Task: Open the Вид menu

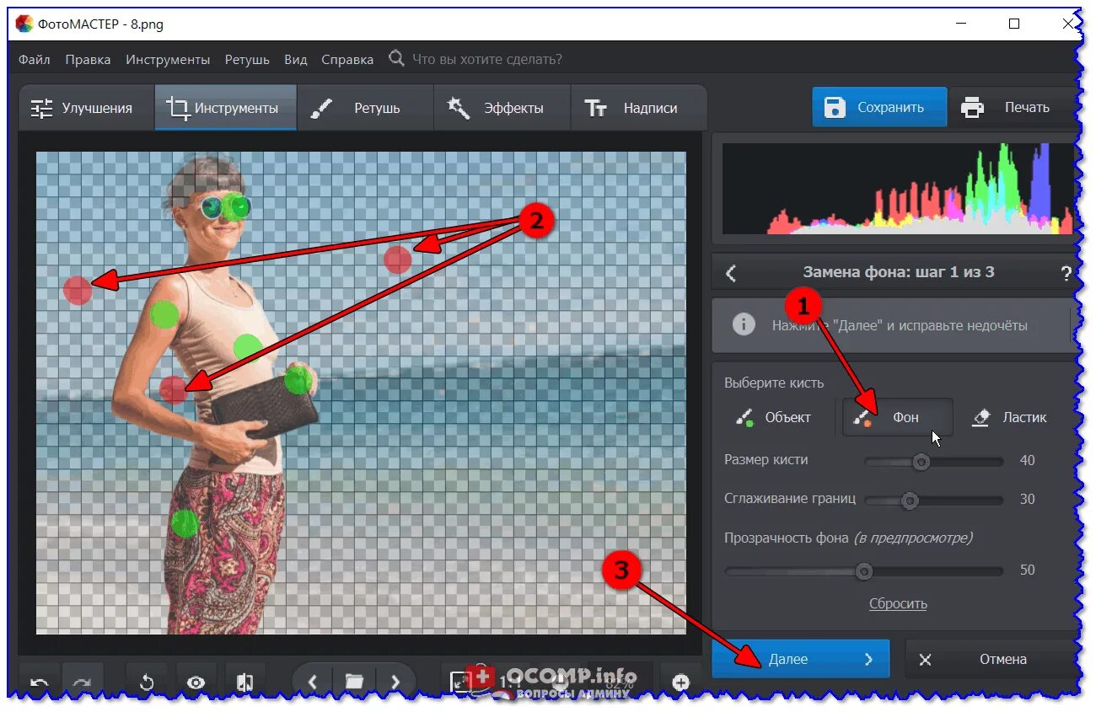Action: click(296, 60)
